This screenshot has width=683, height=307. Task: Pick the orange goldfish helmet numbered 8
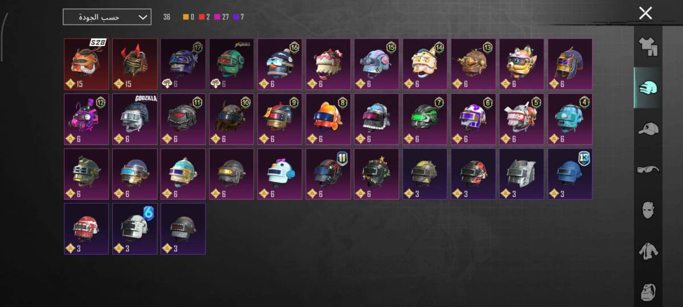click(x=328, y=119)
